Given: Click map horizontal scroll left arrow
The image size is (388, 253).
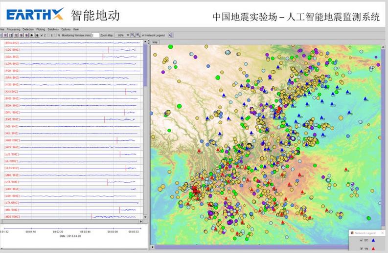Looking at the screenshot, I should (153, 247).
